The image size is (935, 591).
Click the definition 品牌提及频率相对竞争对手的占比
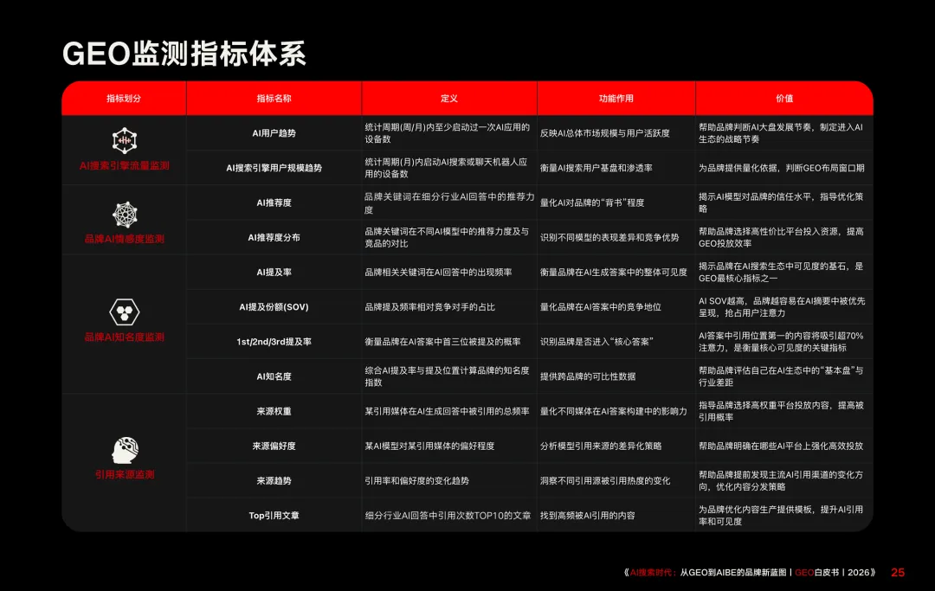click(x=430, y=307)
